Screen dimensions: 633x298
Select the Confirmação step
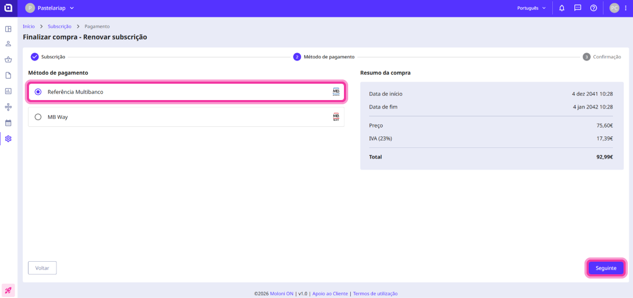602,57
